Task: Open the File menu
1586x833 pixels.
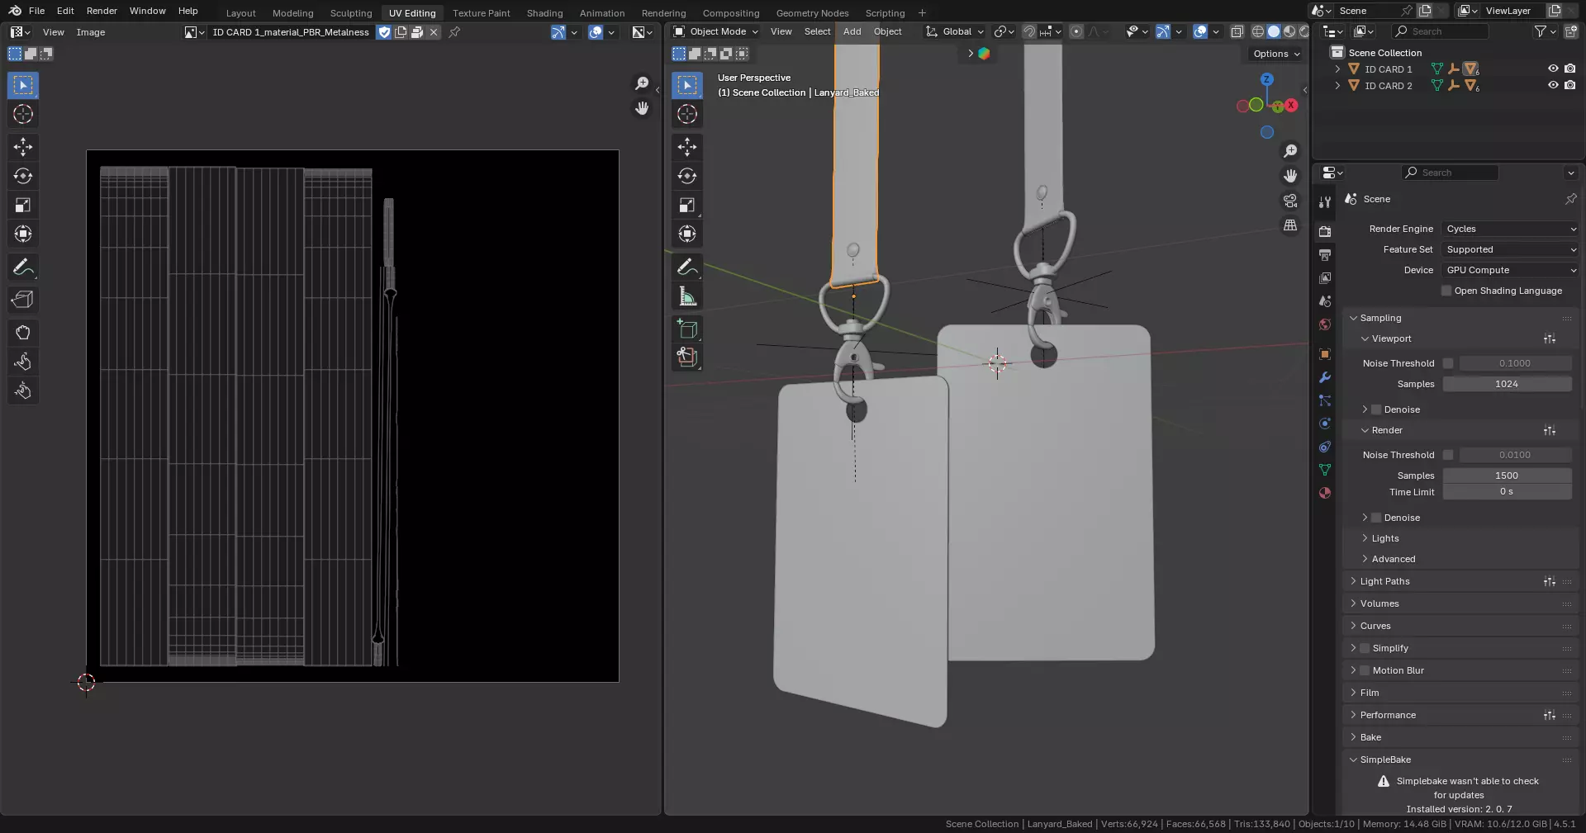Action: coord(36,11)
